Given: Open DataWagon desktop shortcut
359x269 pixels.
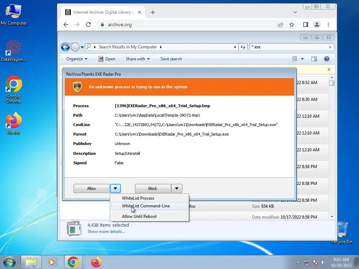Looking at the screenshot, I should pos(14,51).
